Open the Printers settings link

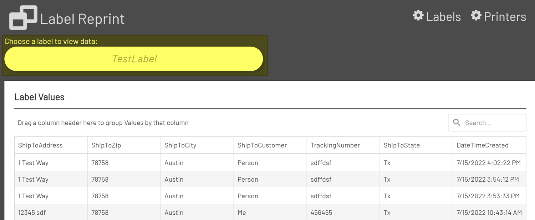click(x=505, y=17)
